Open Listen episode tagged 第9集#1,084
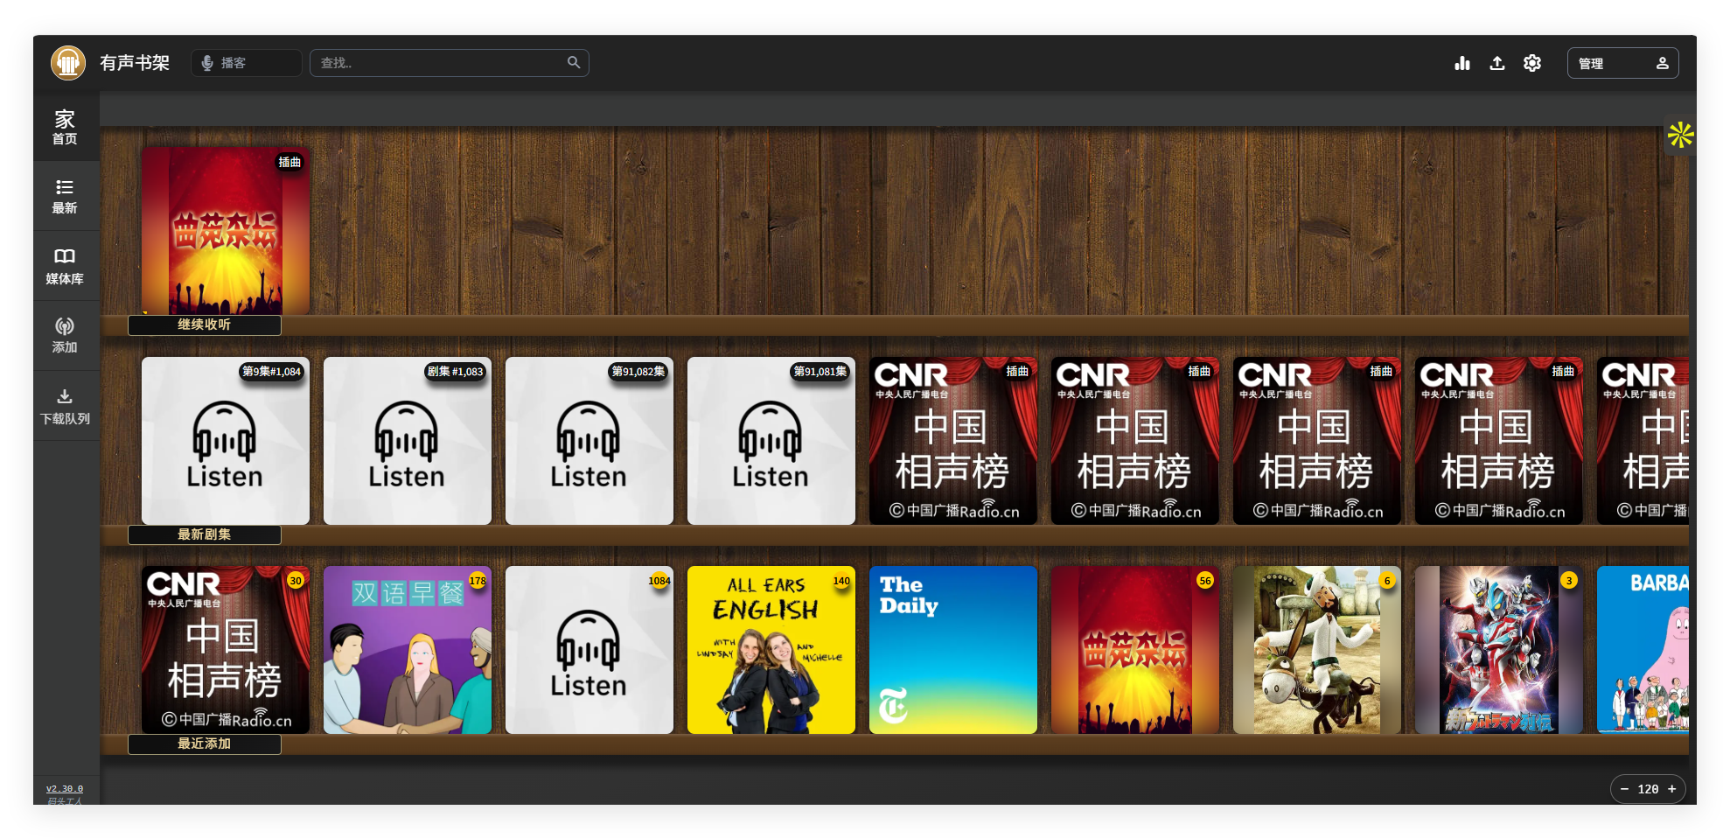The height and width of the screenshot is (838, 1730). tap(226, 441)
